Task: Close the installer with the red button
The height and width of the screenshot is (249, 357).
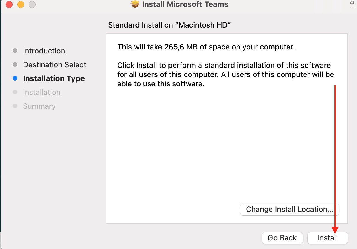Action: [x=9, y=5]
